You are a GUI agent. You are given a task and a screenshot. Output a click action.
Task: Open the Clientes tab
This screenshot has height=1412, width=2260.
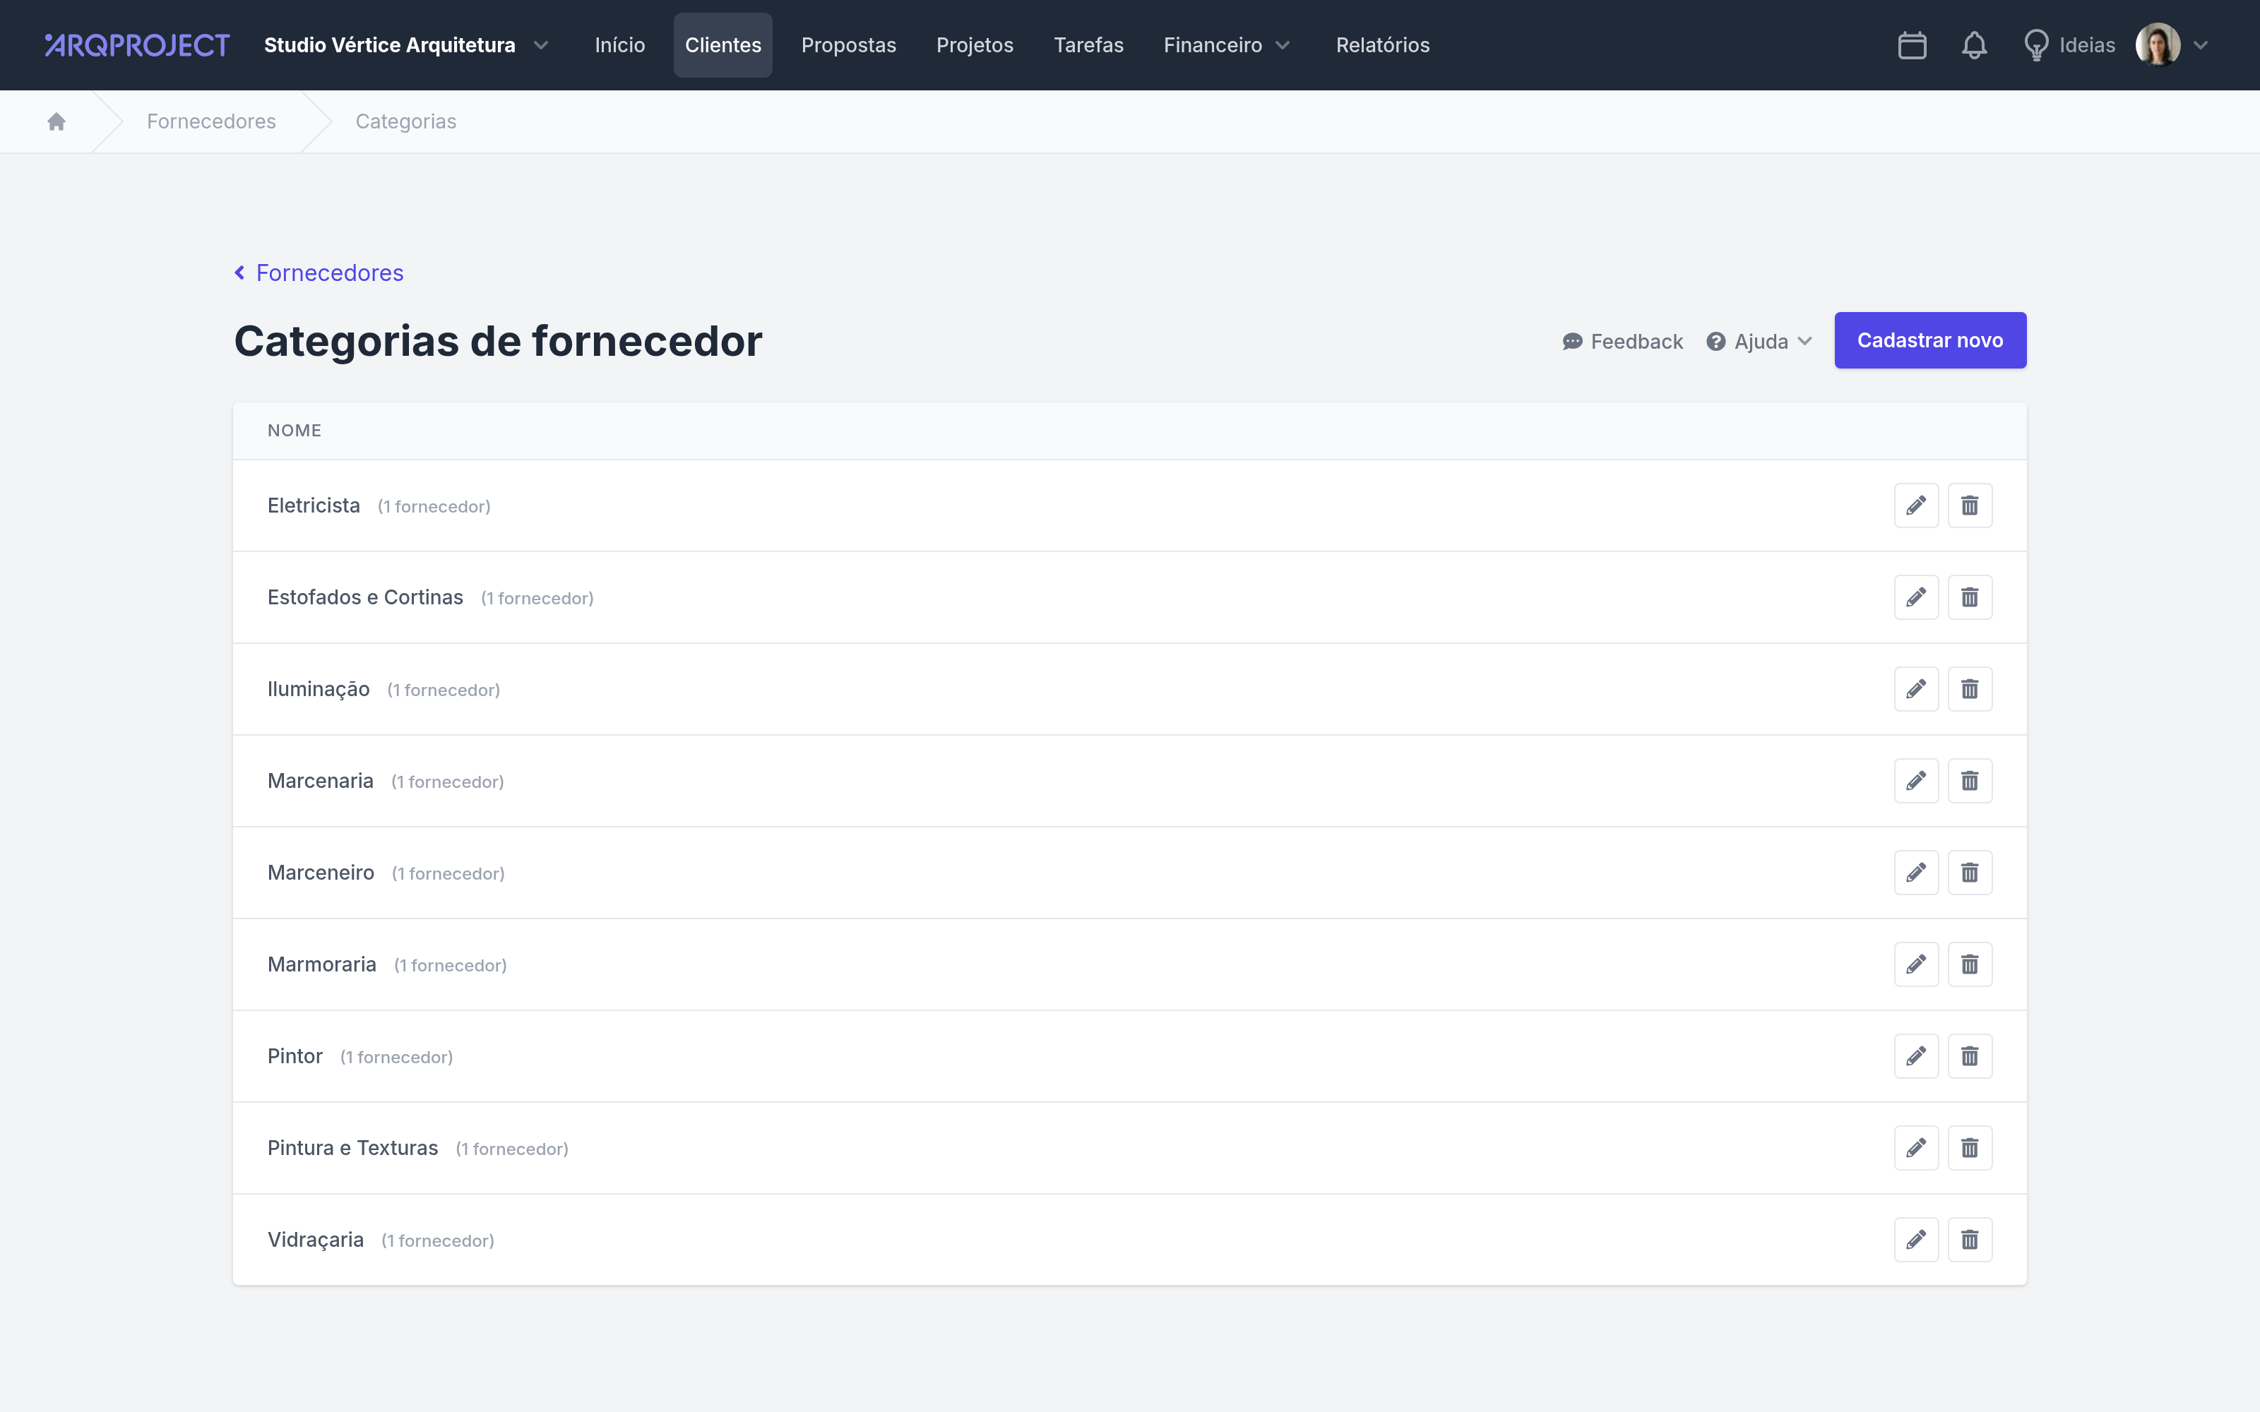pos(722,44)
